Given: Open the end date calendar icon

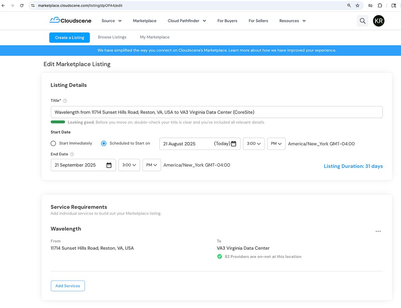Looking at the screenshot, I should pyautogui.click(x=109, y=165).
